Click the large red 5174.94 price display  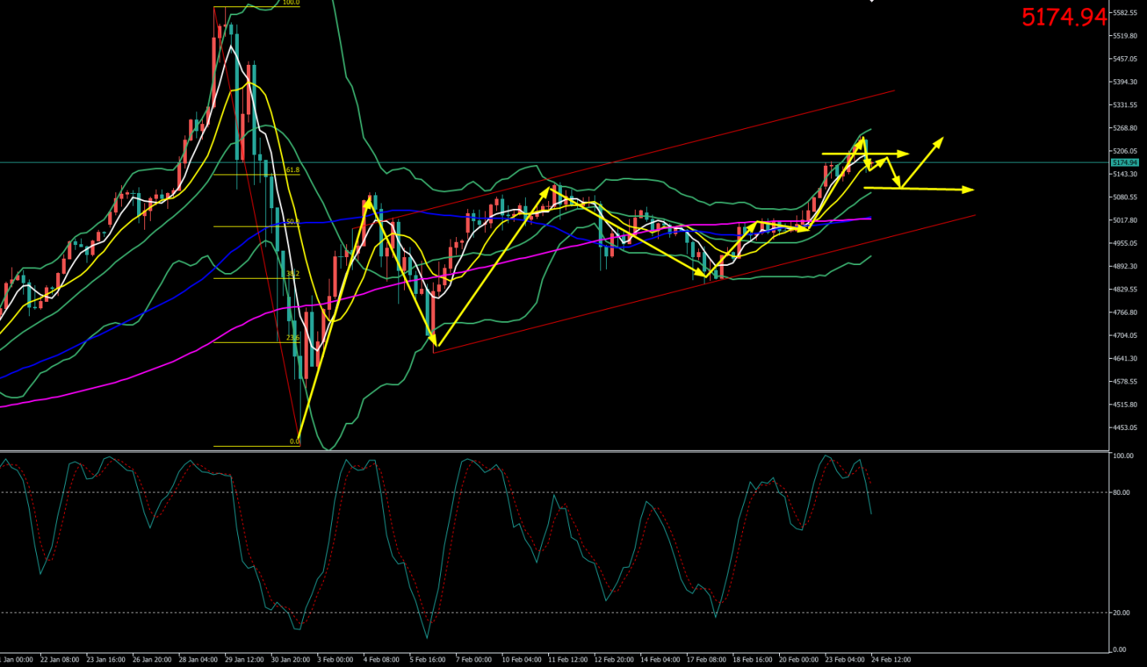(x=1063, y=17)
